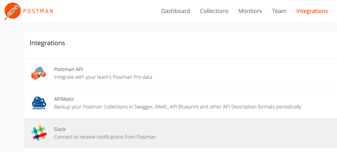Switch to the Monitors tab
Screen dimensions: 337x152
click(x=250, y=11)
